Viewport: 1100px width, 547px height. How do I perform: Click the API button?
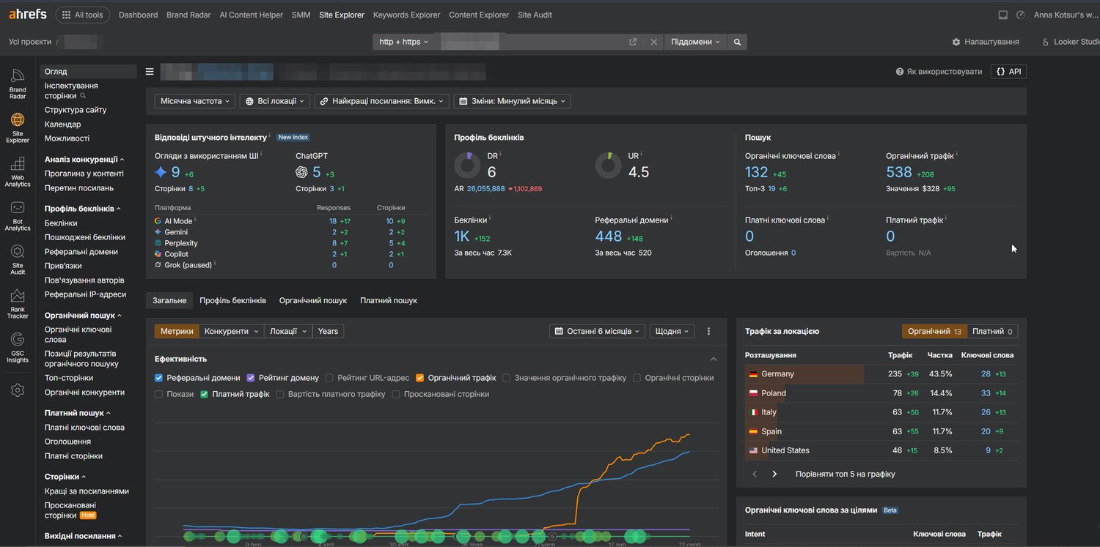coord(1009,72)
